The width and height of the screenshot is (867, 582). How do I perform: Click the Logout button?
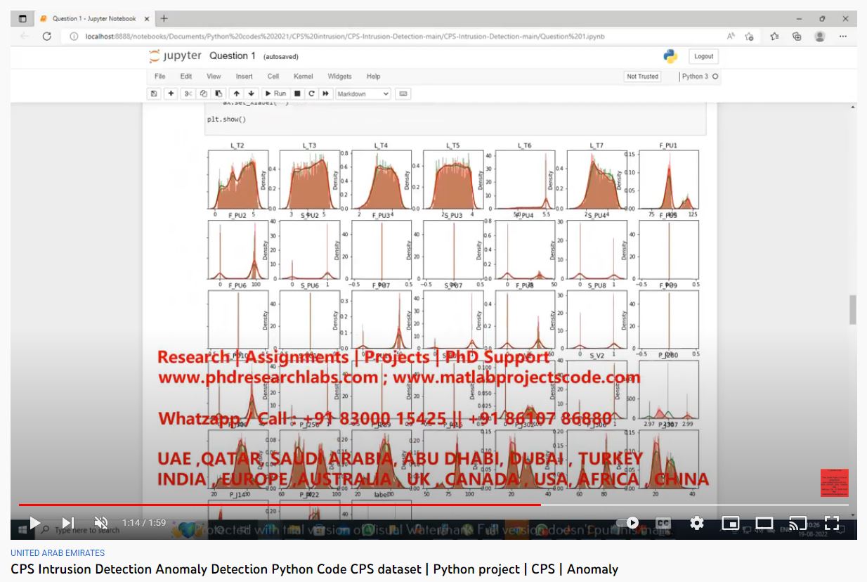(x=703, y=57)
